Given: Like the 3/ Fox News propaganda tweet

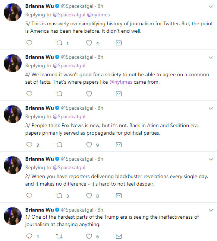Looking at the screenshot, I should click(x=89, y=145).
